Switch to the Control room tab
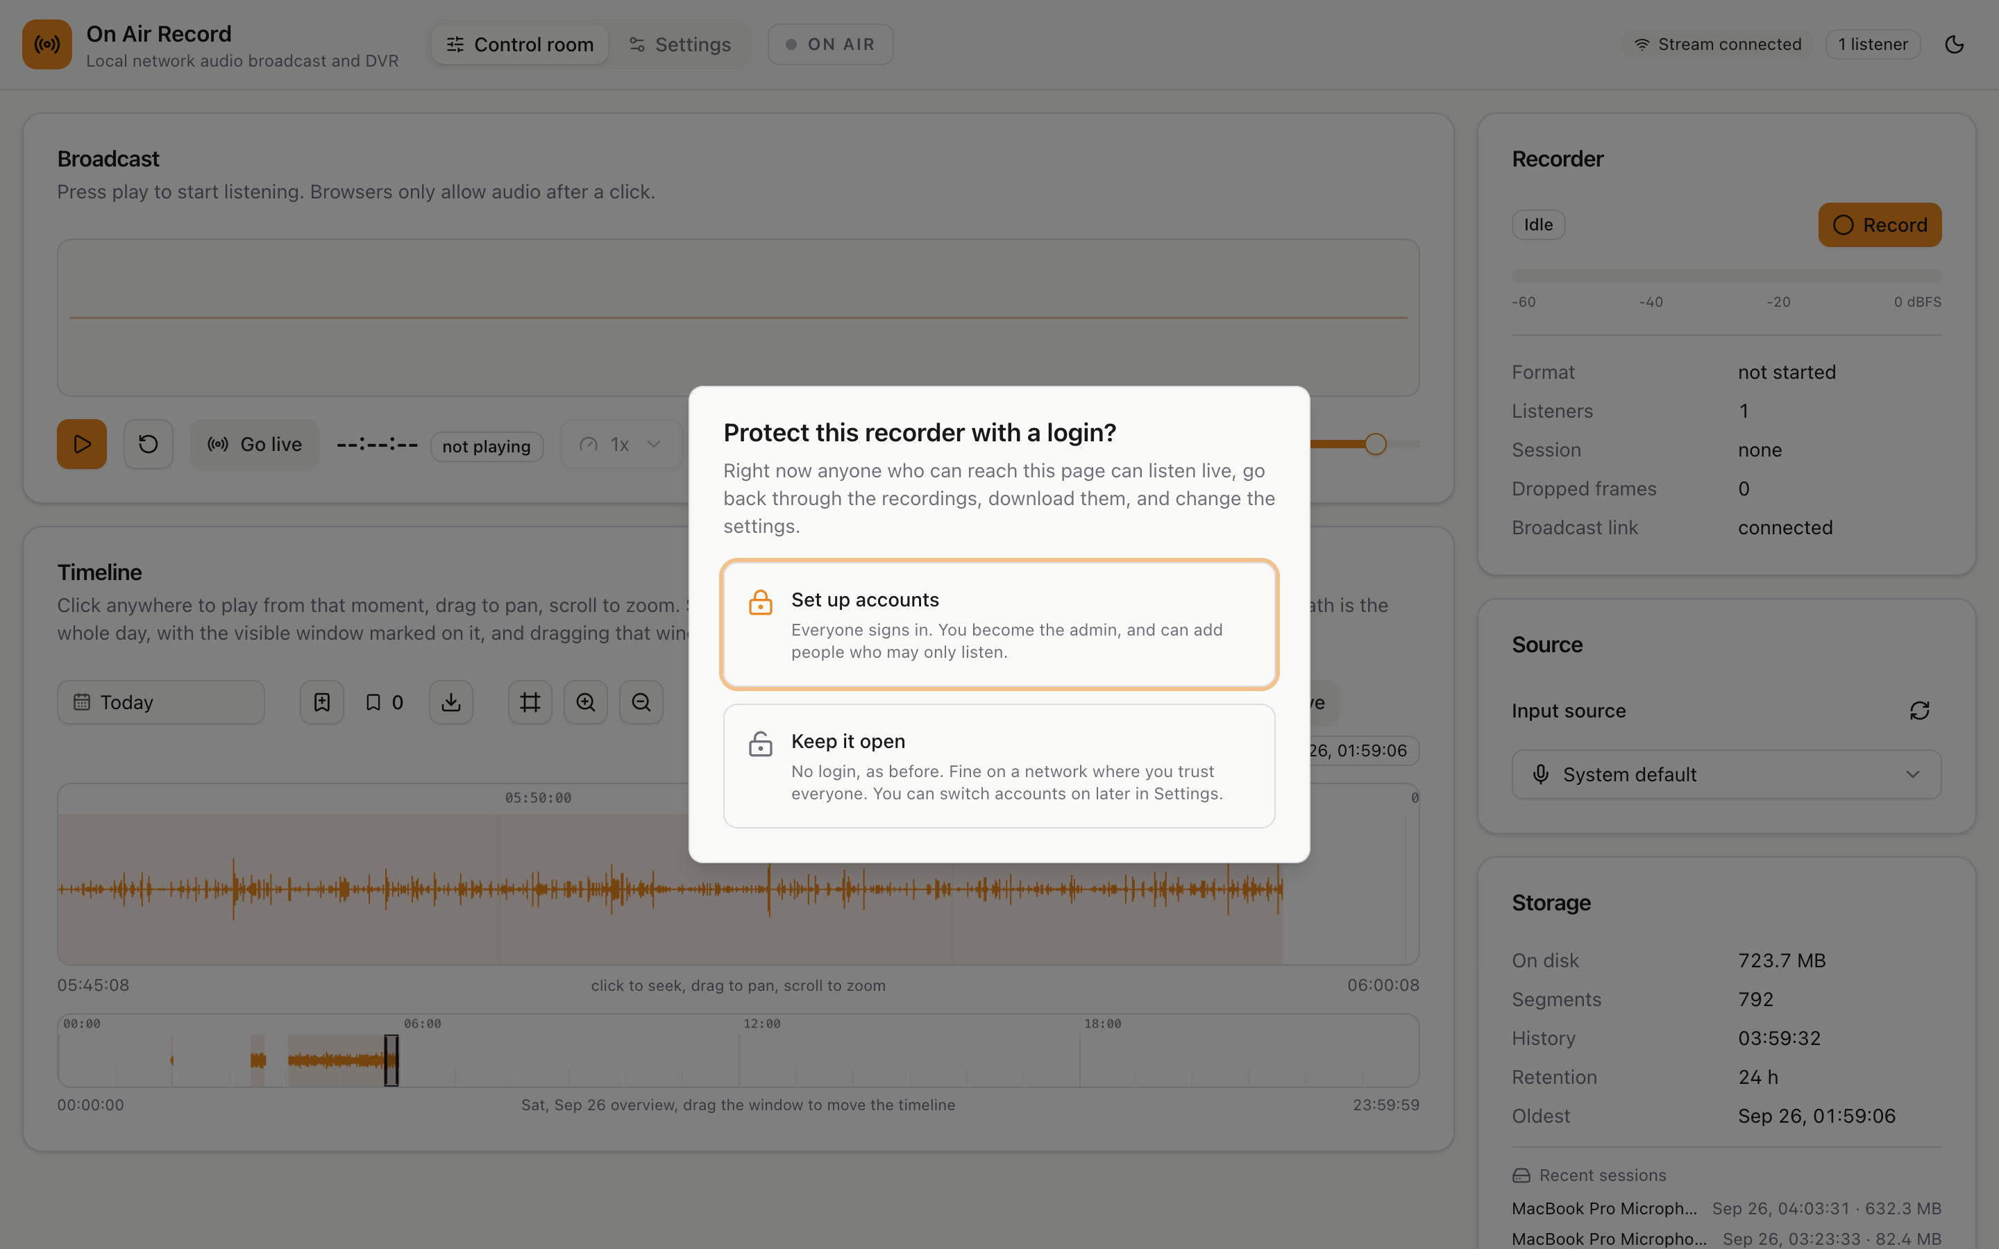Screen dimensions: 1999x1249 pos(520,44)
